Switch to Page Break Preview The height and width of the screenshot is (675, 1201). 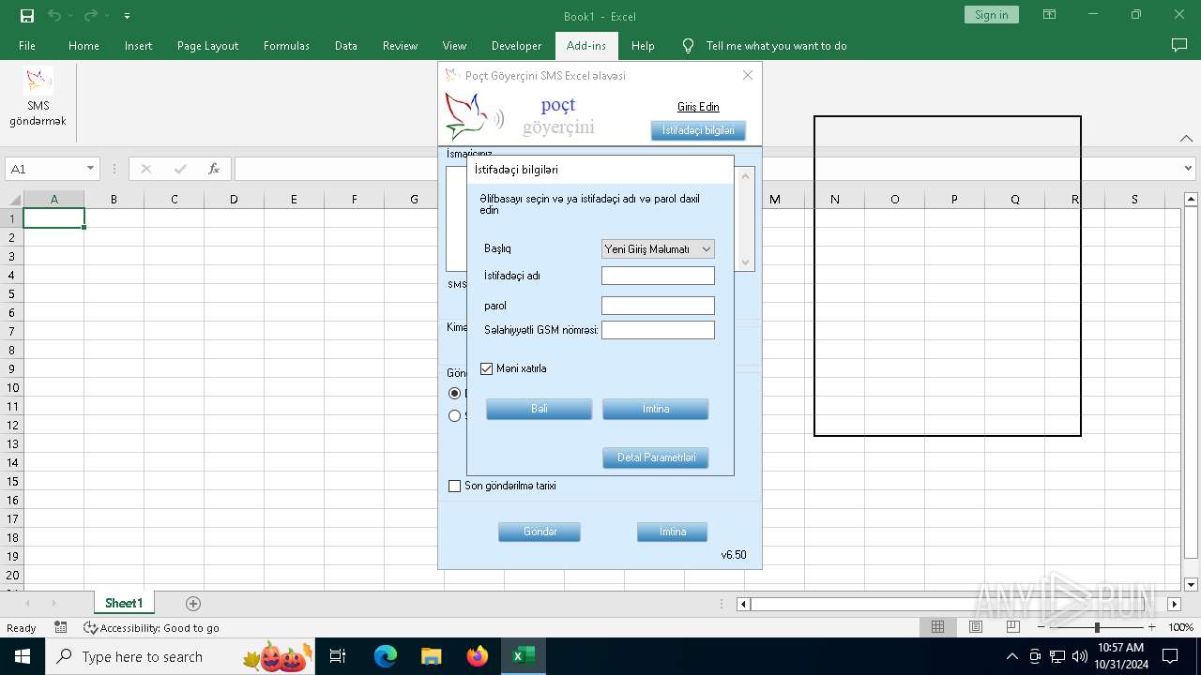[1013, 627]
